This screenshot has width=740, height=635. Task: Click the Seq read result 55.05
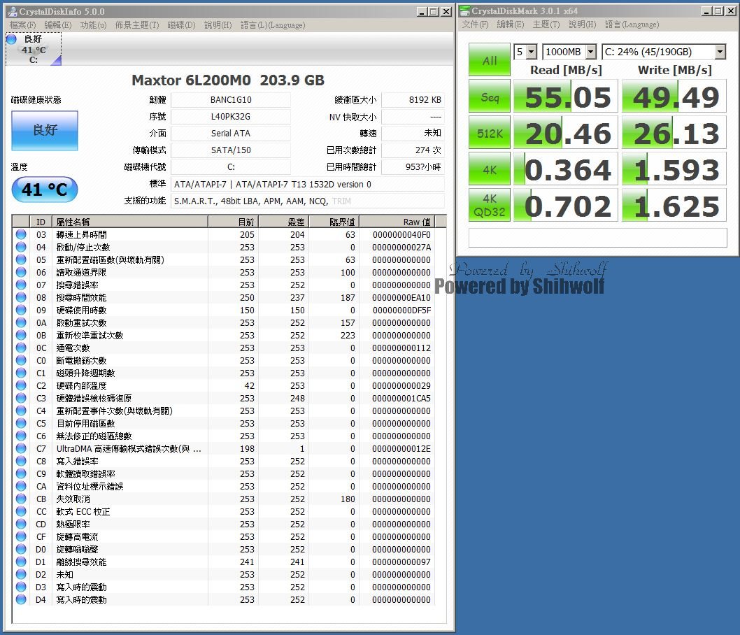[x=565, y=97]
